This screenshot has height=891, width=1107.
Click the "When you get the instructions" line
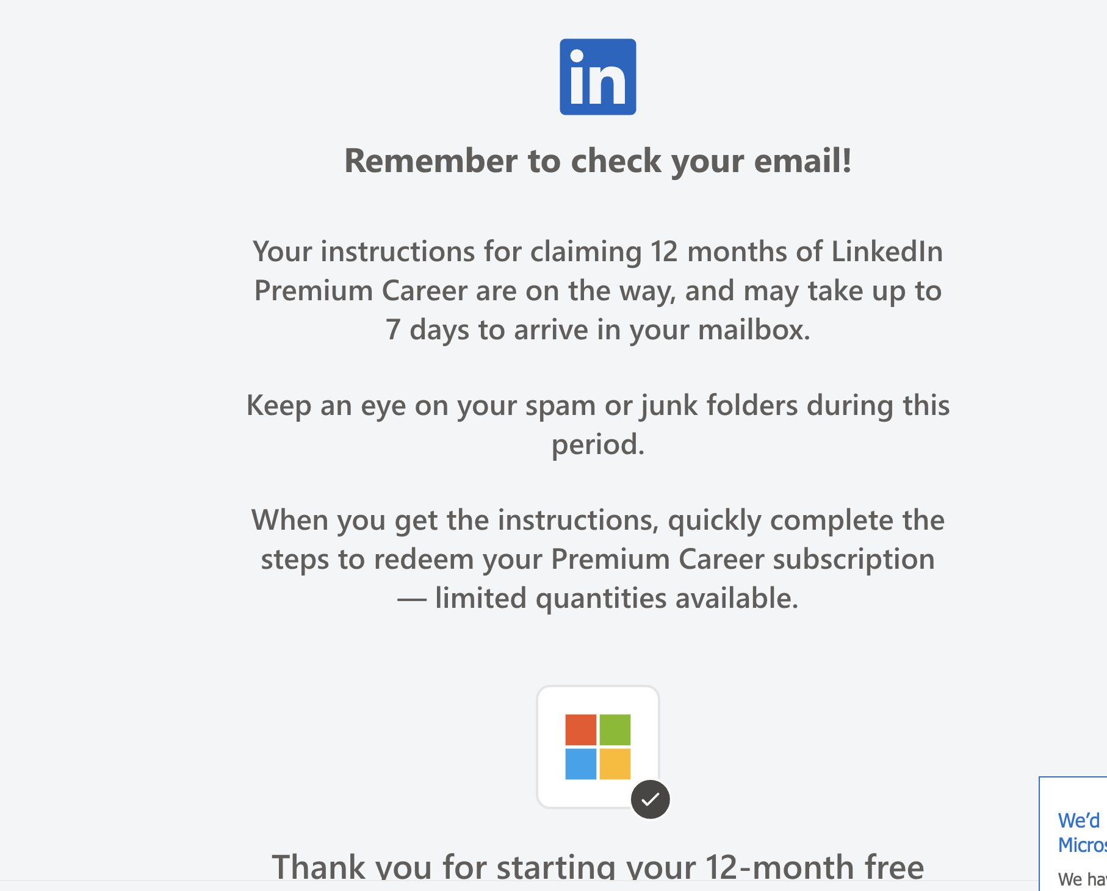(x=597, y=520)
